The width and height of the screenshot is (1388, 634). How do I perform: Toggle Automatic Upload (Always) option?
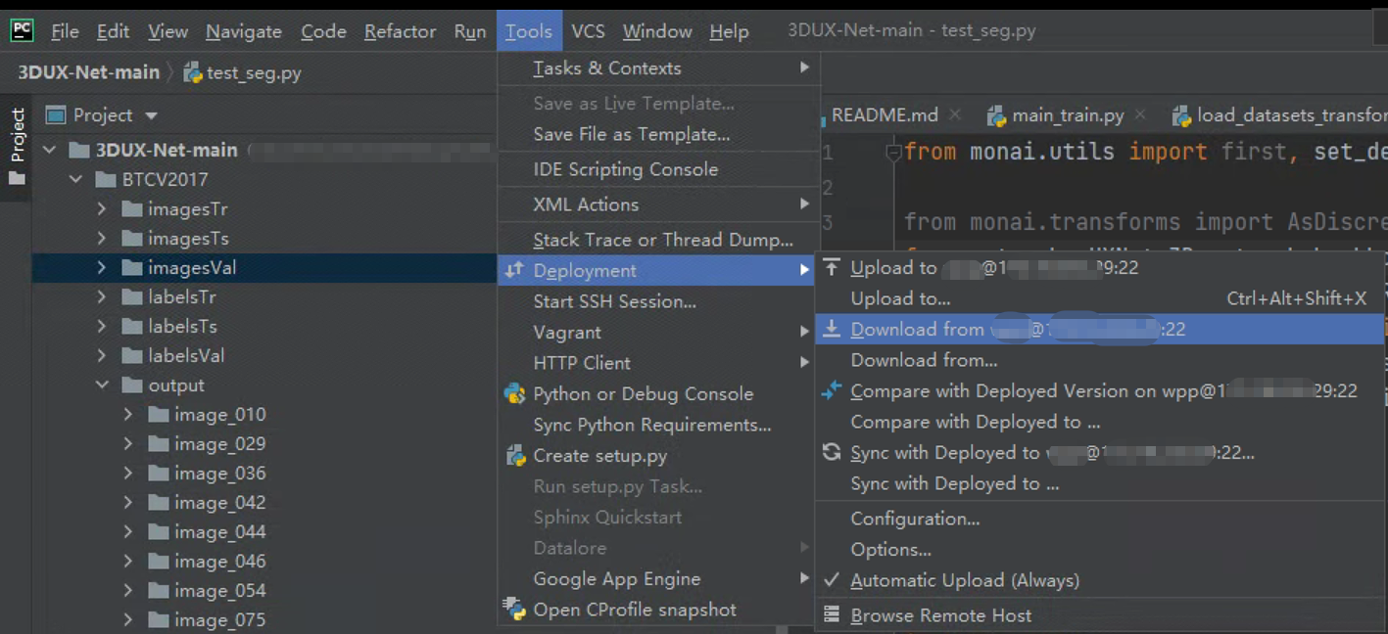(x=964, y=580)
